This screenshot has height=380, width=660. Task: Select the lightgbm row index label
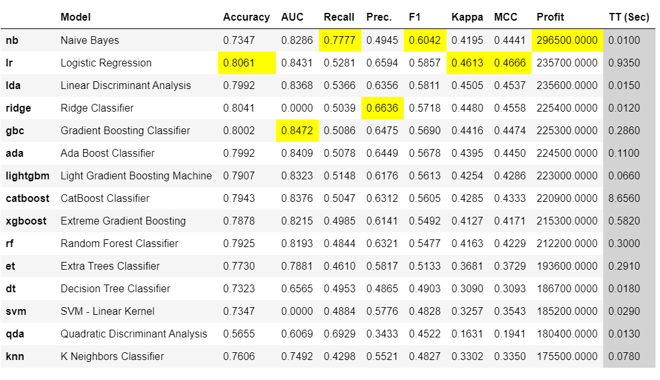(27, 176)
